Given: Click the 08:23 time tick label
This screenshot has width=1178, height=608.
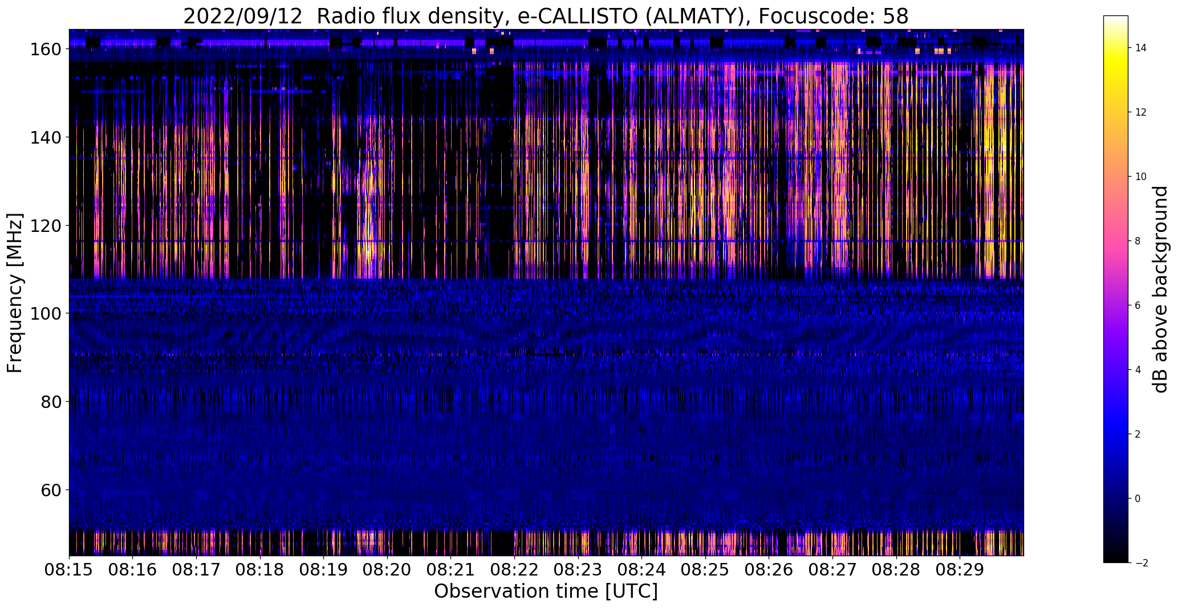Looking at the screenshot, I should click(578, 569).
